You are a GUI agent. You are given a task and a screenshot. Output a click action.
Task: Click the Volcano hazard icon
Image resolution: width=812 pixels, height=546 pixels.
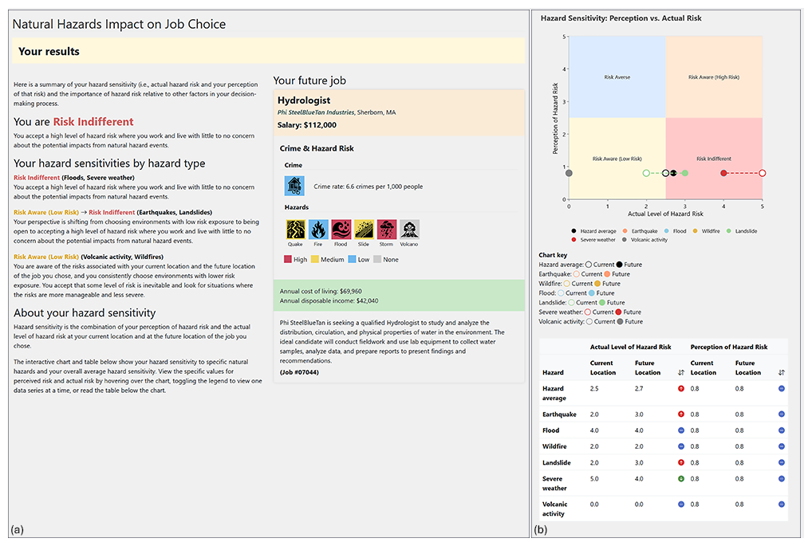point(409,230)
